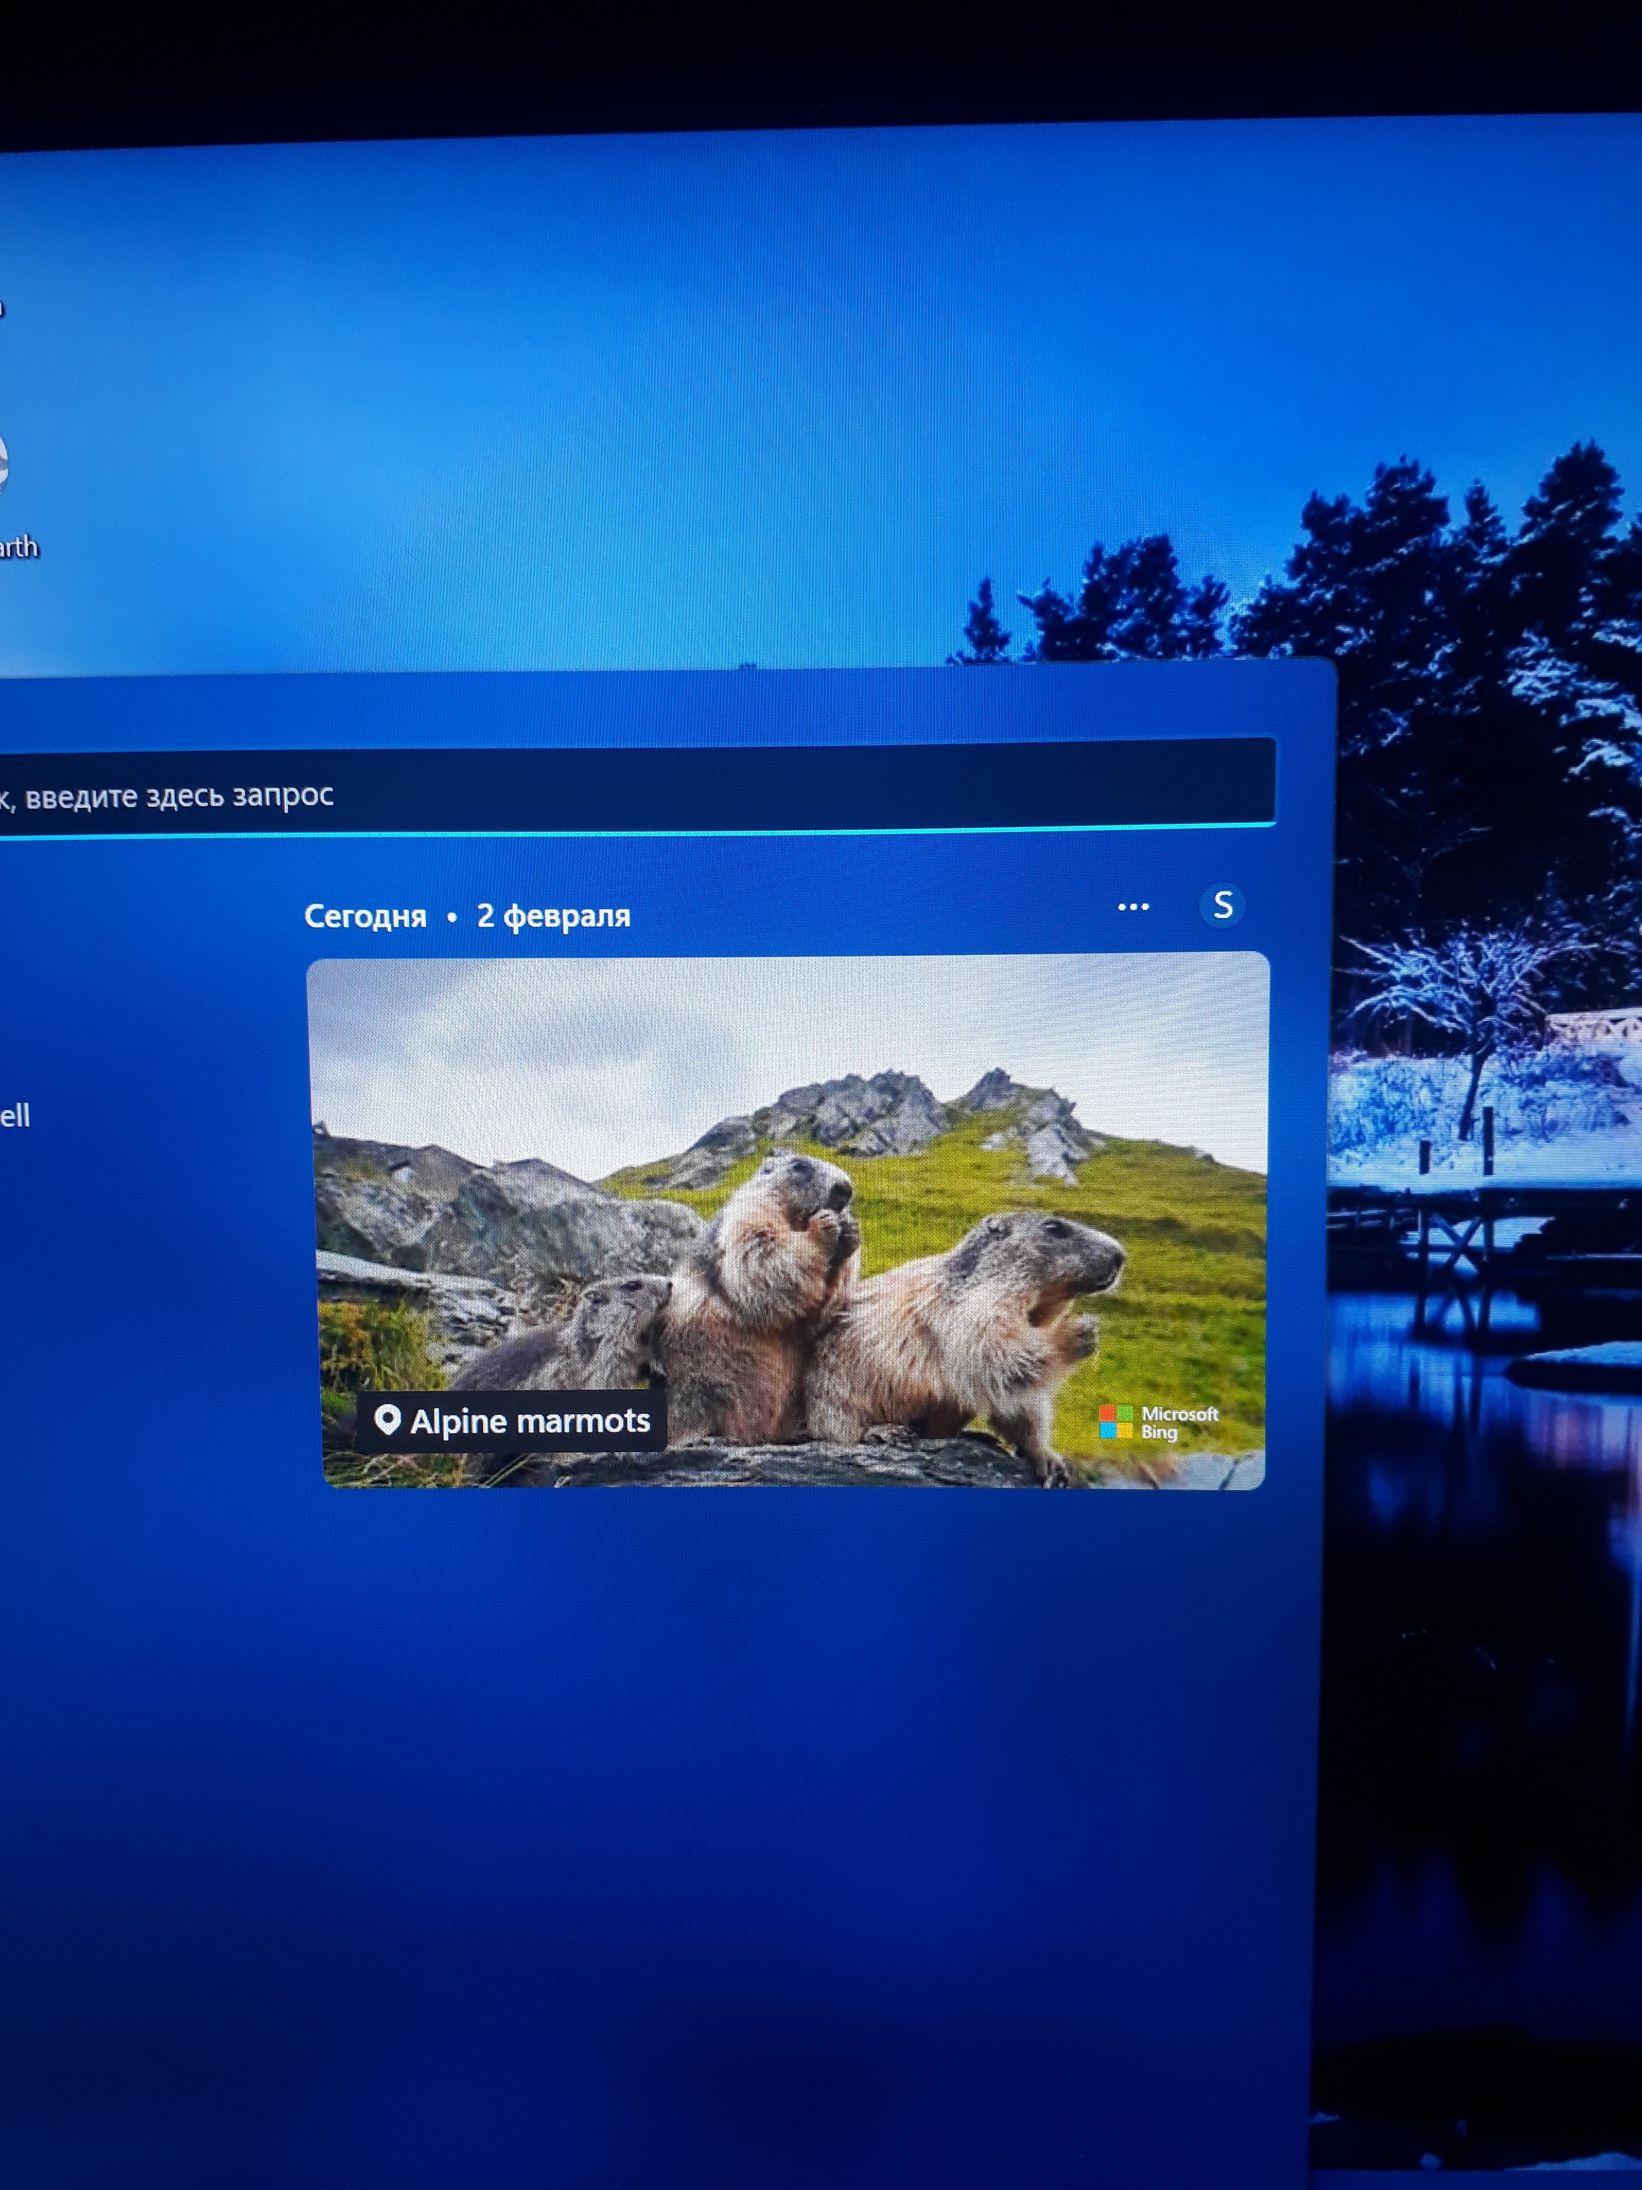Click the location pin beside Alpine marmots
The image size is (1642, 2190).
387,1421
